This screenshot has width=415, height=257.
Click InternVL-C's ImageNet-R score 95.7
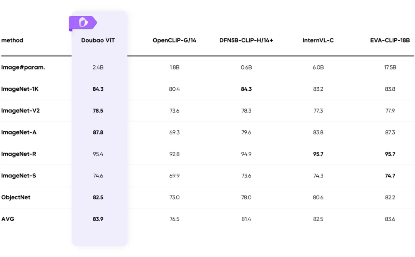click(x=318, y=154)
